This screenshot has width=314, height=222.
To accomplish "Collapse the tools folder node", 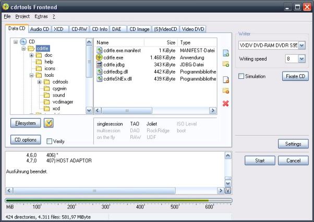I will coord(31,75).
